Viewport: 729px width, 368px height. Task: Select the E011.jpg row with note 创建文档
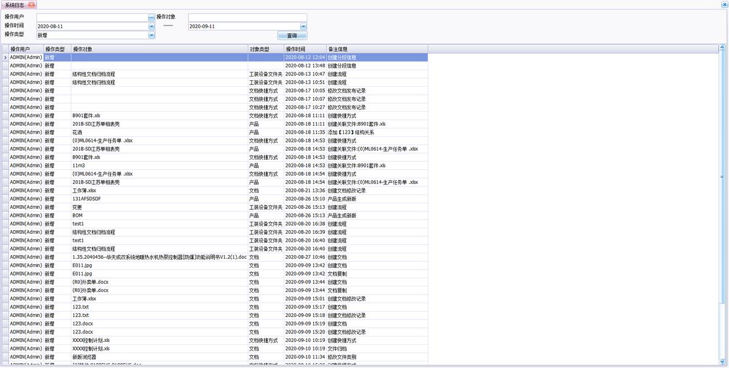[x=159, y=265]
